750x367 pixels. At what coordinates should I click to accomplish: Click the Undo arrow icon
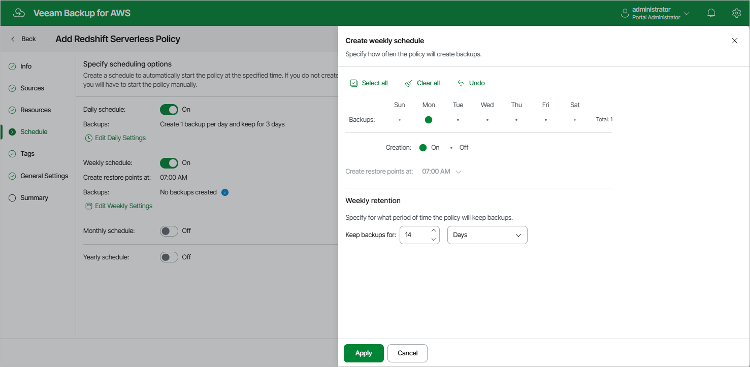click(x=461, y=83)
